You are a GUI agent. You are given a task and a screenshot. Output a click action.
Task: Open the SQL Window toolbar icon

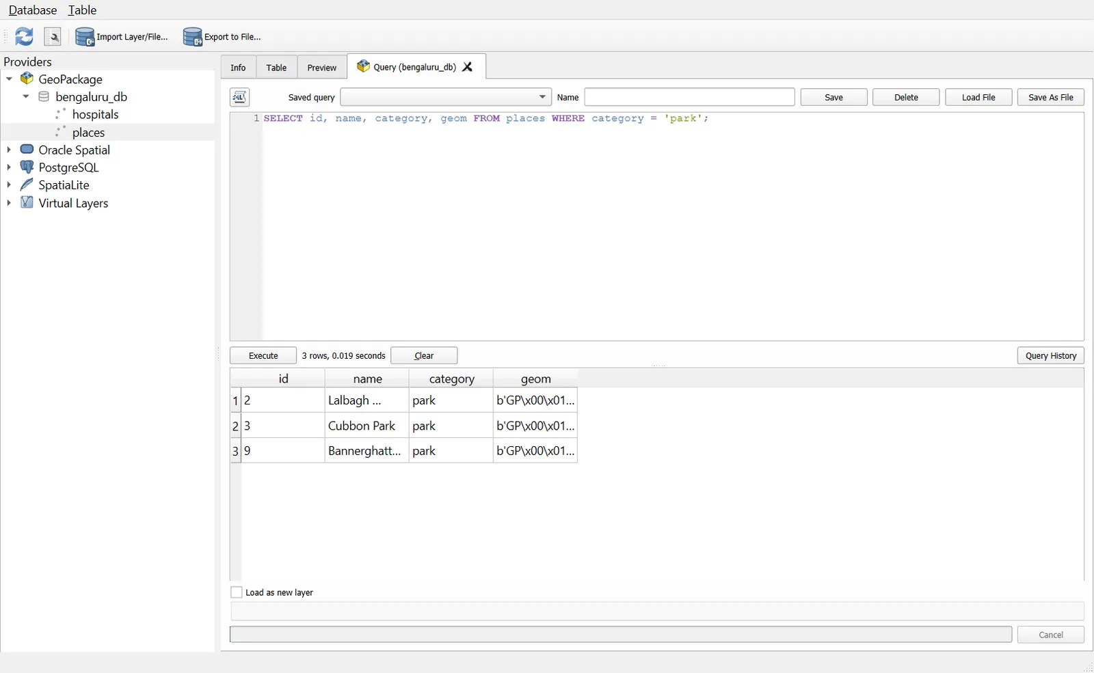click(53, 36)
